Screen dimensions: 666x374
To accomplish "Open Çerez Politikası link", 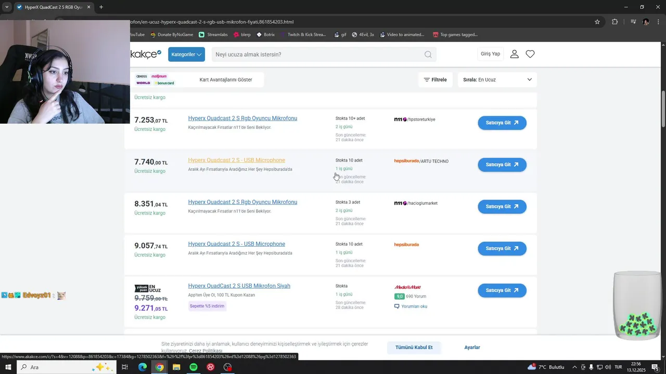I will pyautogui.click(x=206, y=351).
